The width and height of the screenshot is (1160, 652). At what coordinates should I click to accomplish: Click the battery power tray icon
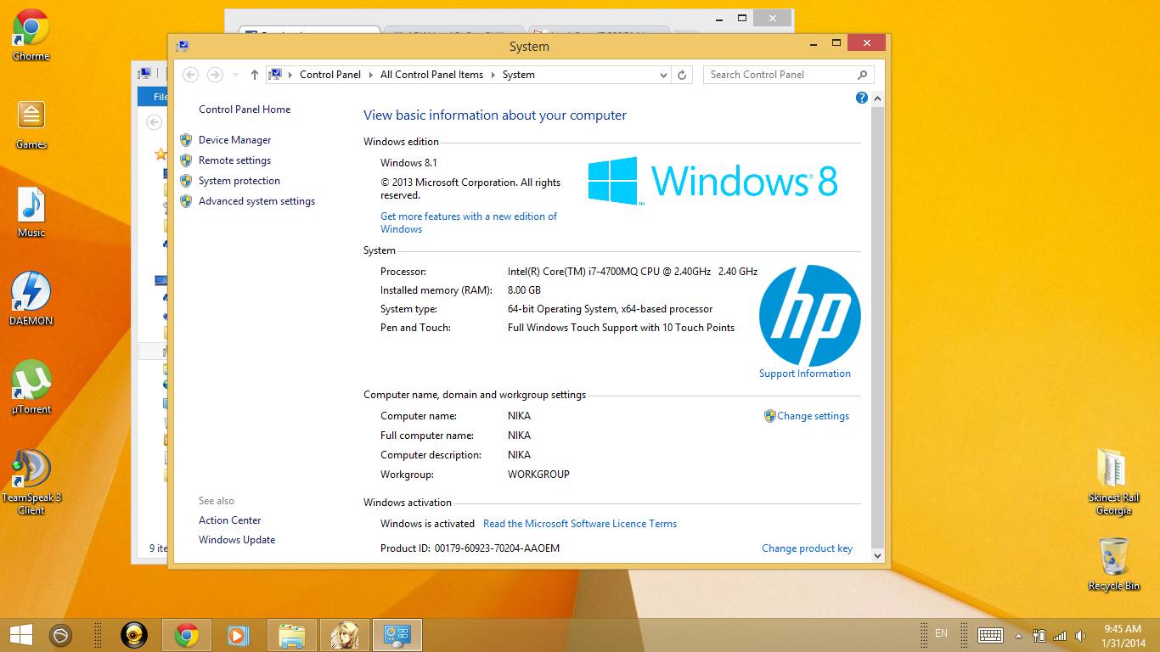1039,635
